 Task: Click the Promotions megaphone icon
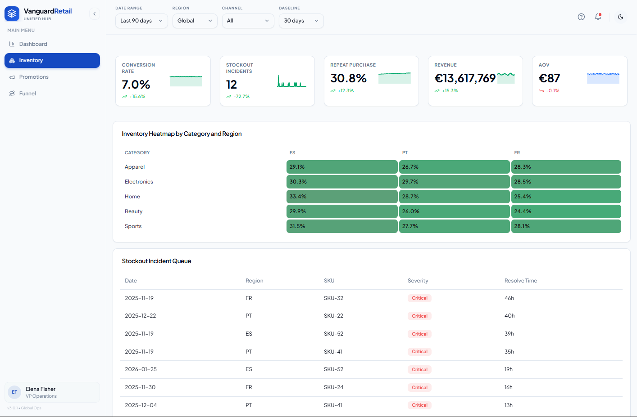point(12,77)
